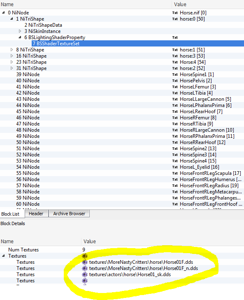Click the Txt icon beside Horse:4 [54]
The width and height of the screenshot is (244, 300).
coord(175,62)
